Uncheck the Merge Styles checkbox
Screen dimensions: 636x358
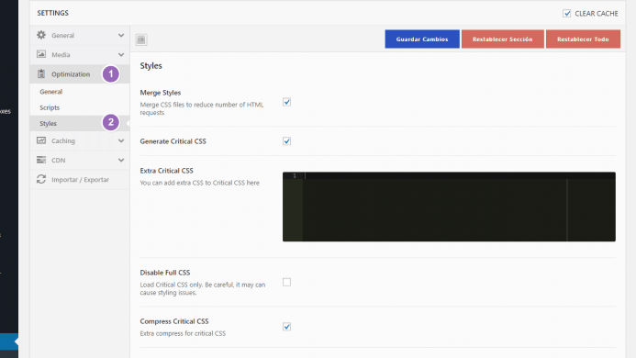(x=286, y=102)
